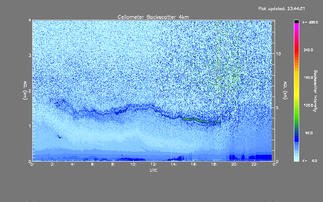Pick the red segment of the colorbar
Screen dimensions: 323x202
tap(296, 50)
